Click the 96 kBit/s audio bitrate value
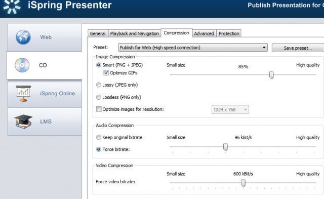 [243, 137]
